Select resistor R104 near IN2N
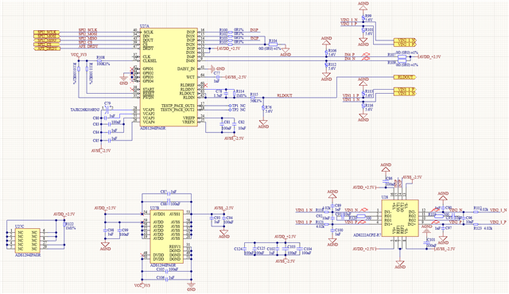509x294 pixels. [273, 44]
